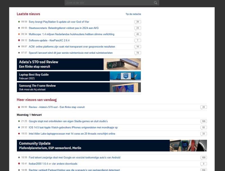Open the Adata's S70-ssd Review banner

pos(79,64)
